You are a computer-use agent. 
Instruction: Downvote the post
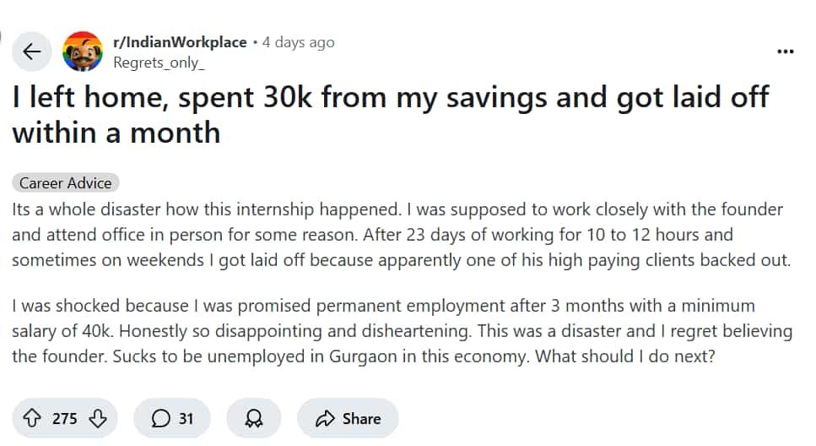tap(98, 418)
